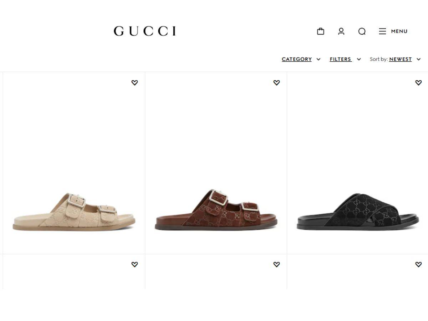Viewport: 428px width, 321px height.
Task: Toggle wishlist heart on second-row last product
Action: [x=418, y=265]
